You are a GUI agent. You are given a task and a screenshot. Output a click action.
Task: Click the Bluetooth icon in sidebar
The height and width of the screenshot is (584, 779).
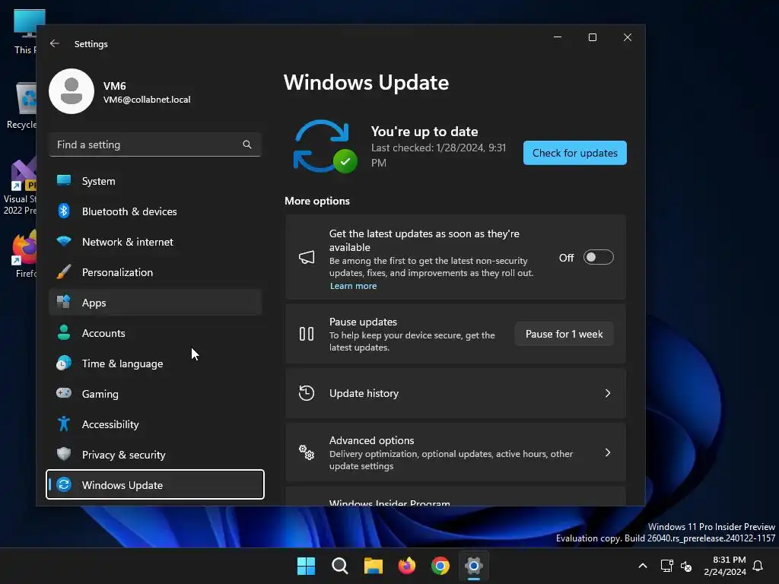point(64,211)
